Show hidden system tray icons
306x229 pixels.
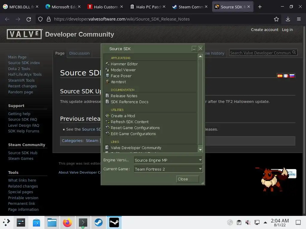(x=265, y=222)
